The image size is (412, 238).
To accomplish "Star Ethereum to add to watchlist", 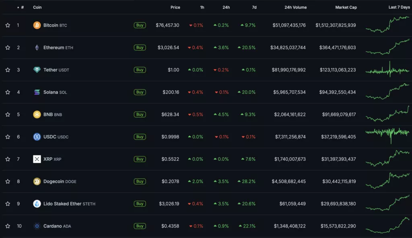I will (x=8, y=47).
